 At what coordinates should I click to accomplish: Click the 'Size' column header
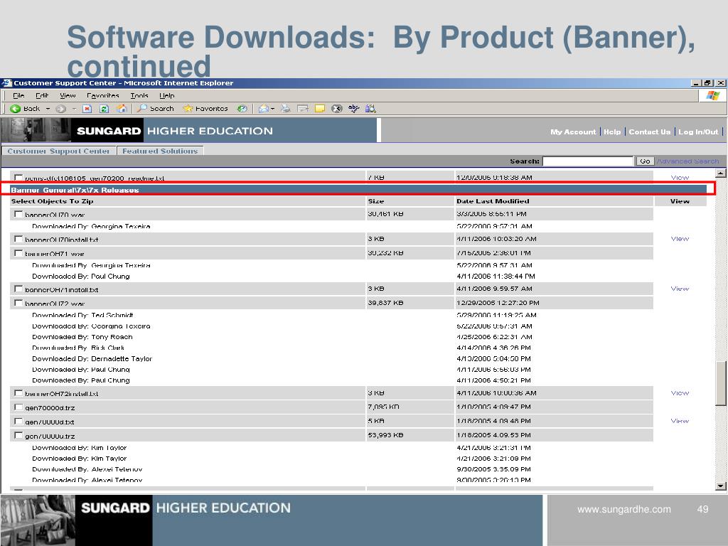click(x=376, y=201)
